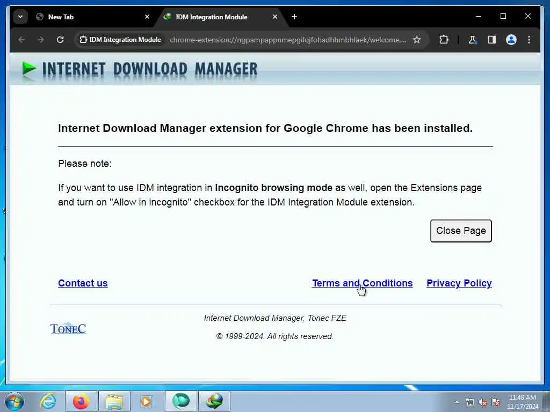Open the network tray icon

click(x=469, y=402)
